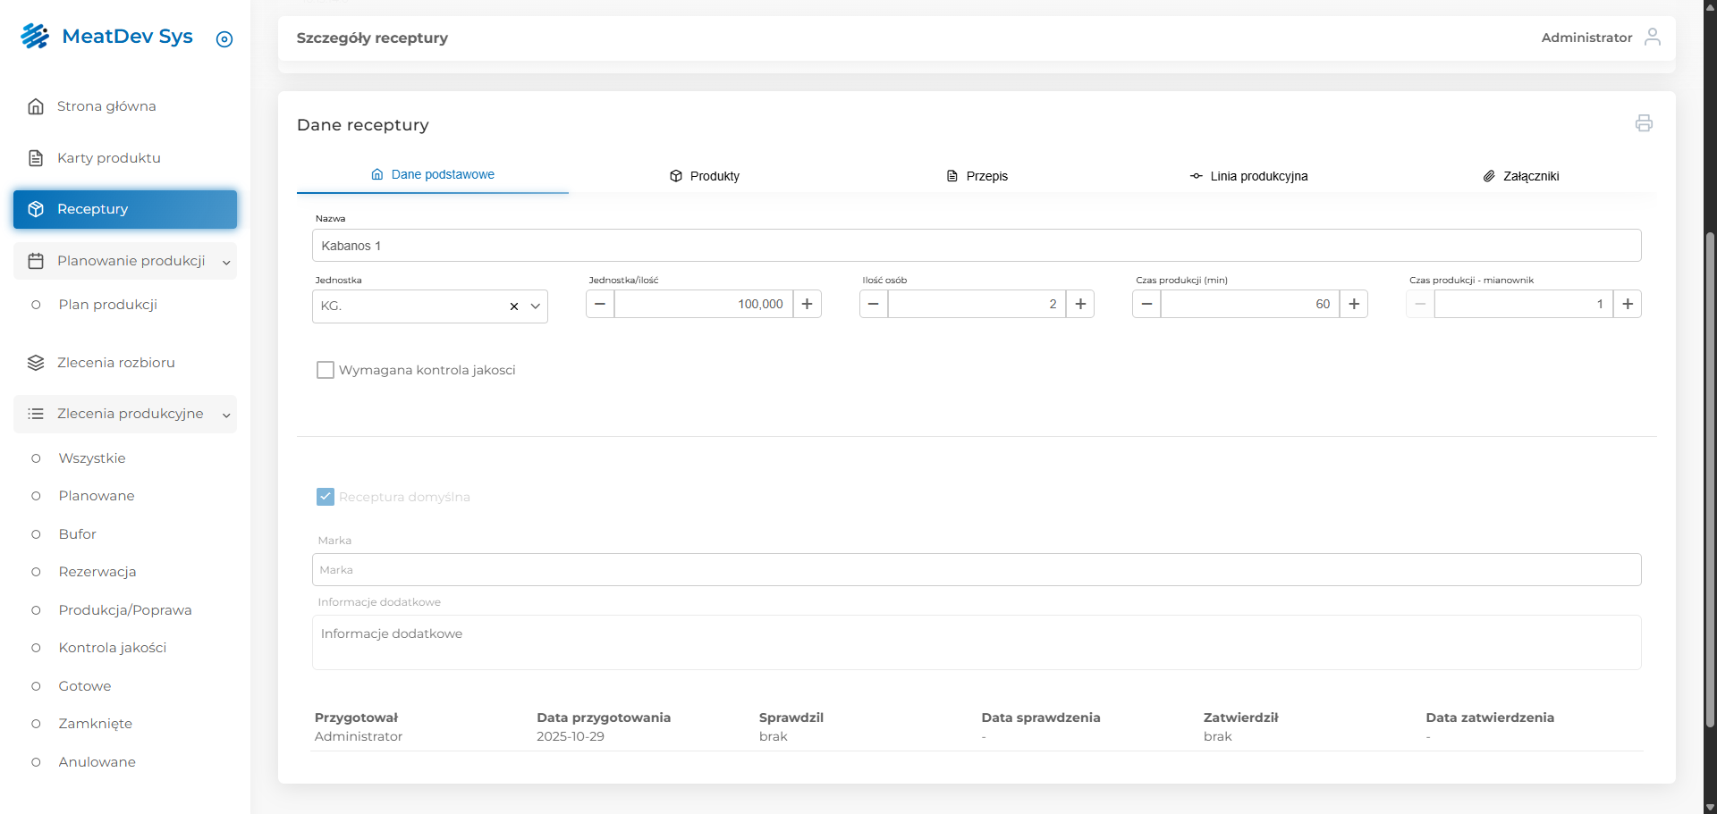Screen dimensions: 1717x814
Task: Go to Karty produktu page
Action: point(108,158)
